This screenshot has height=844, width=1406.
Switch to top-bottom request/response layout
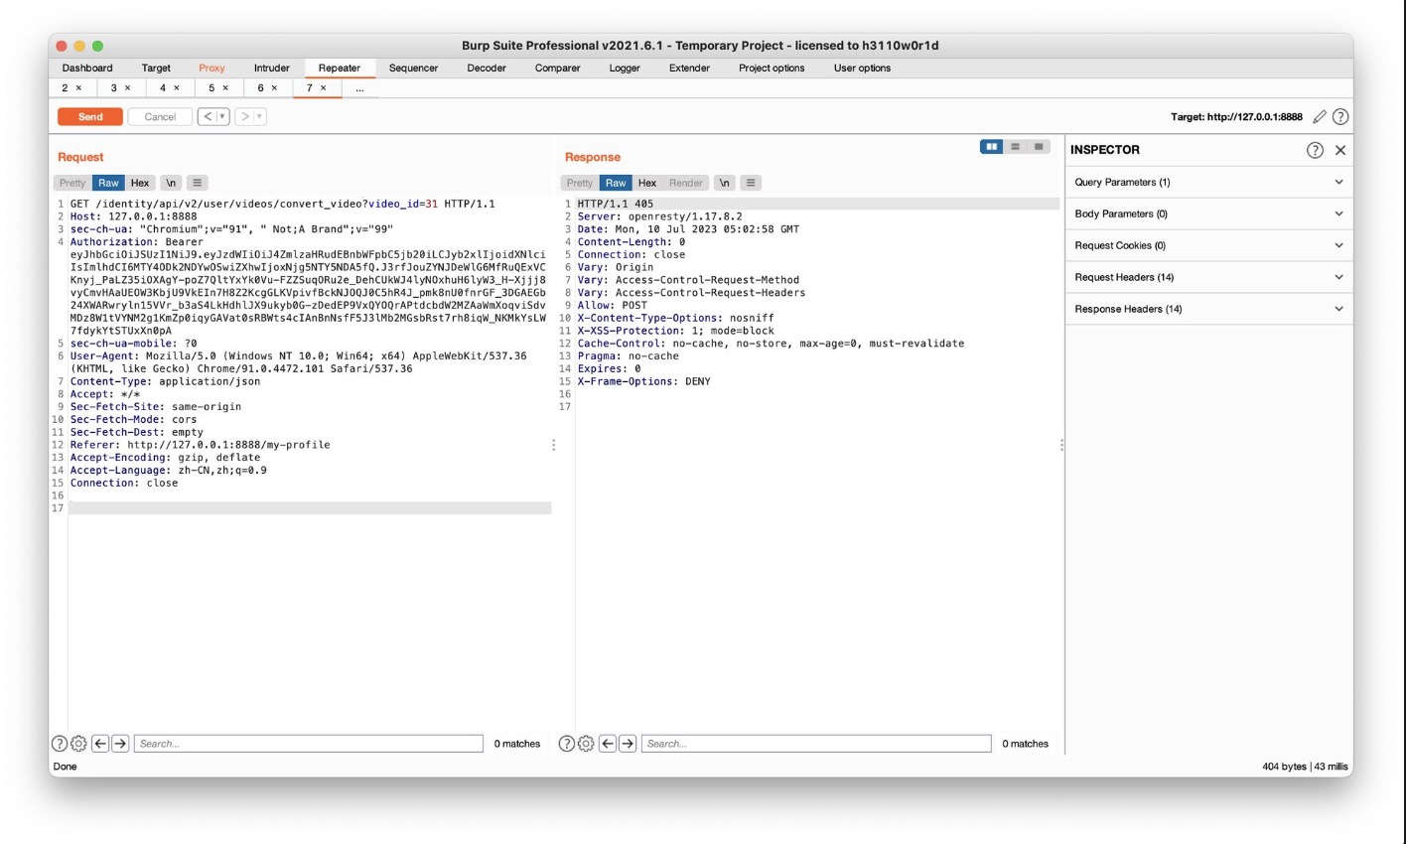coord(1015,147)
